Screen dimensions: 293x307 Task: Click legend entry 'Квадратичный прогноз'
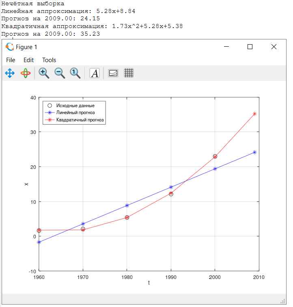tap(80, 120)
